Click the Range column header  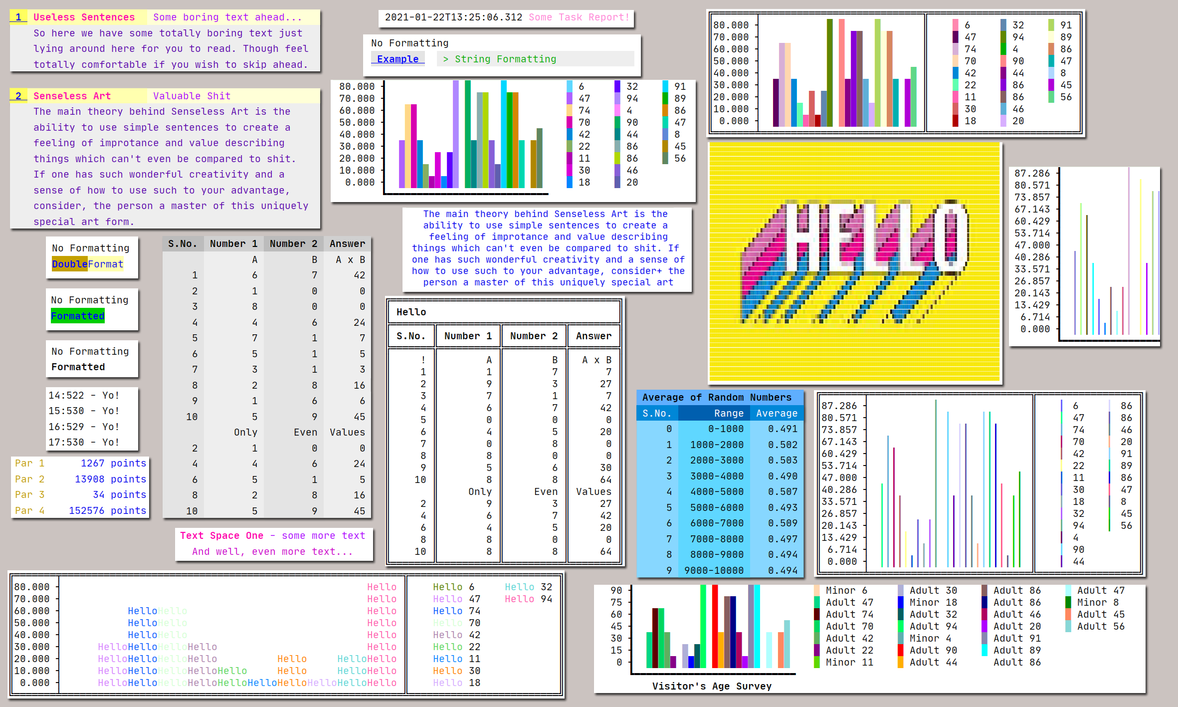[728, 413]
